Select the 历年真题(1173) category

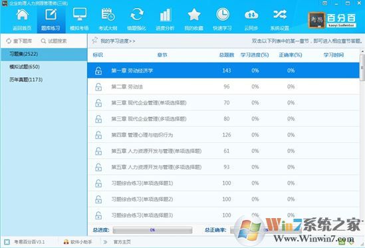point(44,80)
